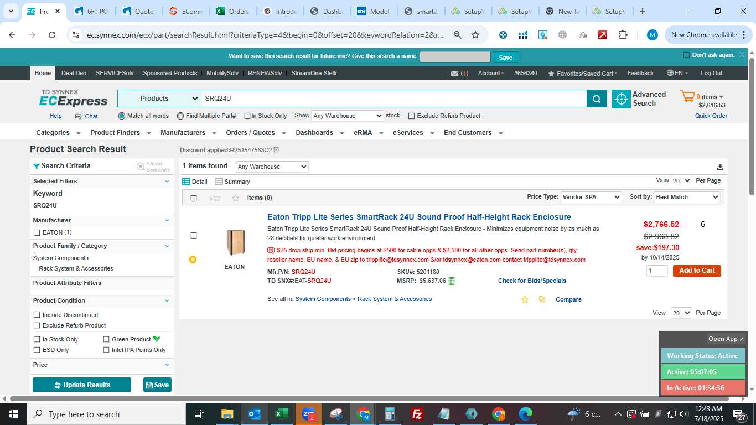Open FileZilla from the taskbar
The width and height of the screenshot is (756, 425).
417,414
